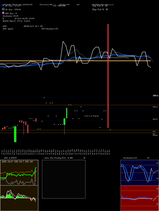Click the 'BUY Slowing @ 8%' signal text

pos(50,29)
